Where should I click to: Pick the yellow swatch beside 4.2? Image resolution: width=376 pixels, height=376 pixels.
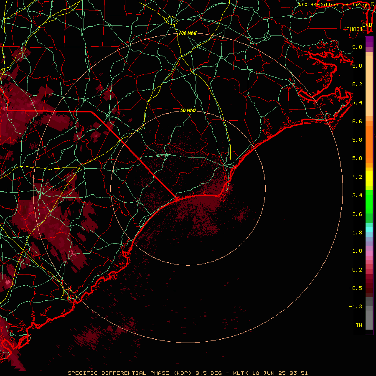(x=369, y=179)
